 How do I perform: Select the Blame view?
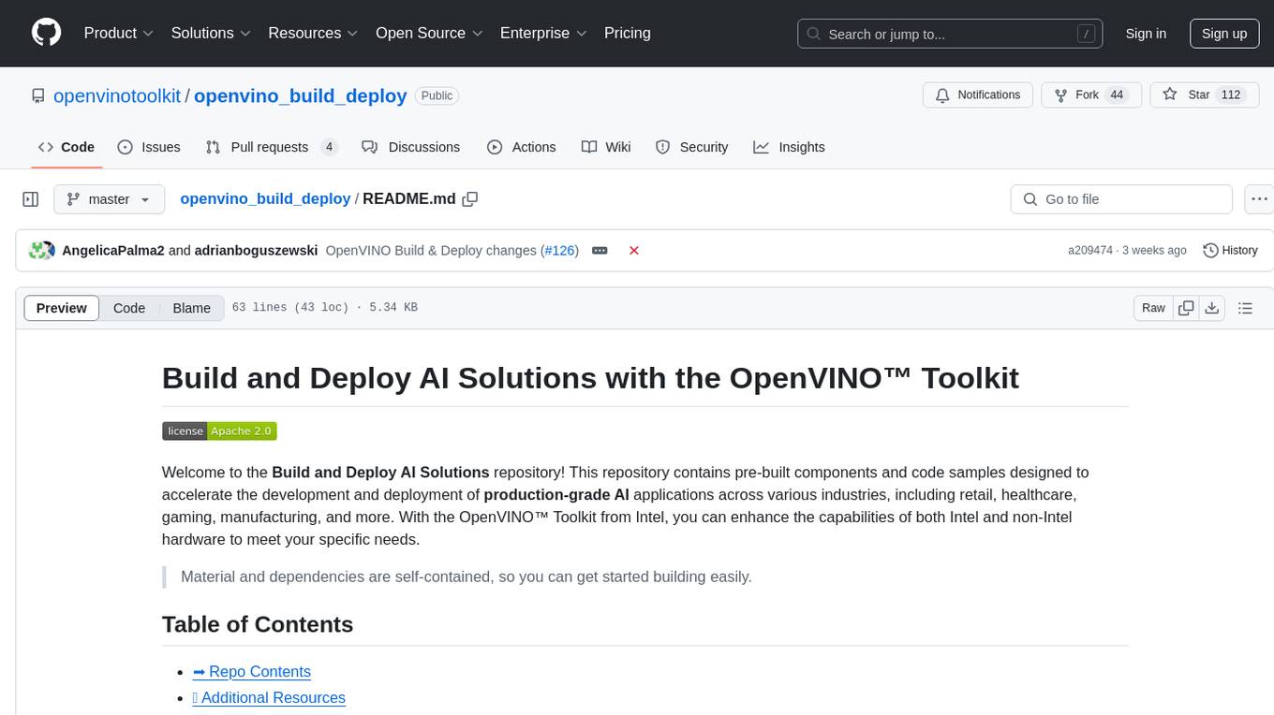[192, 308]
